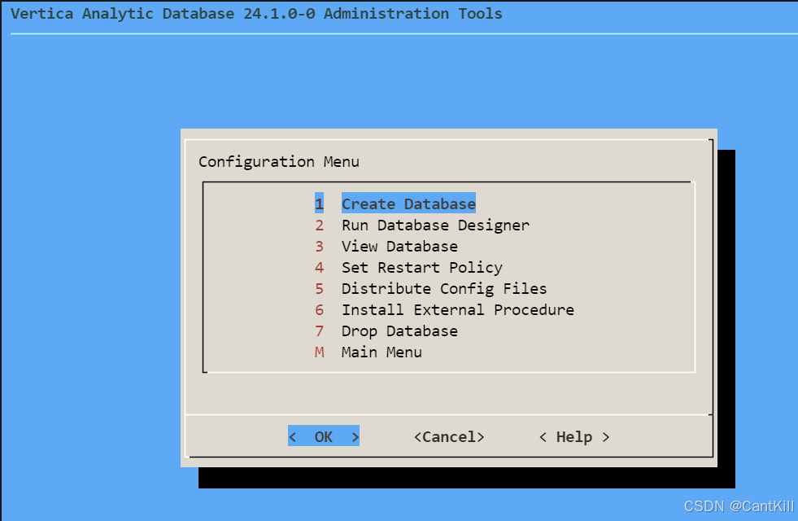Return to Main Menu via M entry
798x521 pixels.
click(381, 352)
